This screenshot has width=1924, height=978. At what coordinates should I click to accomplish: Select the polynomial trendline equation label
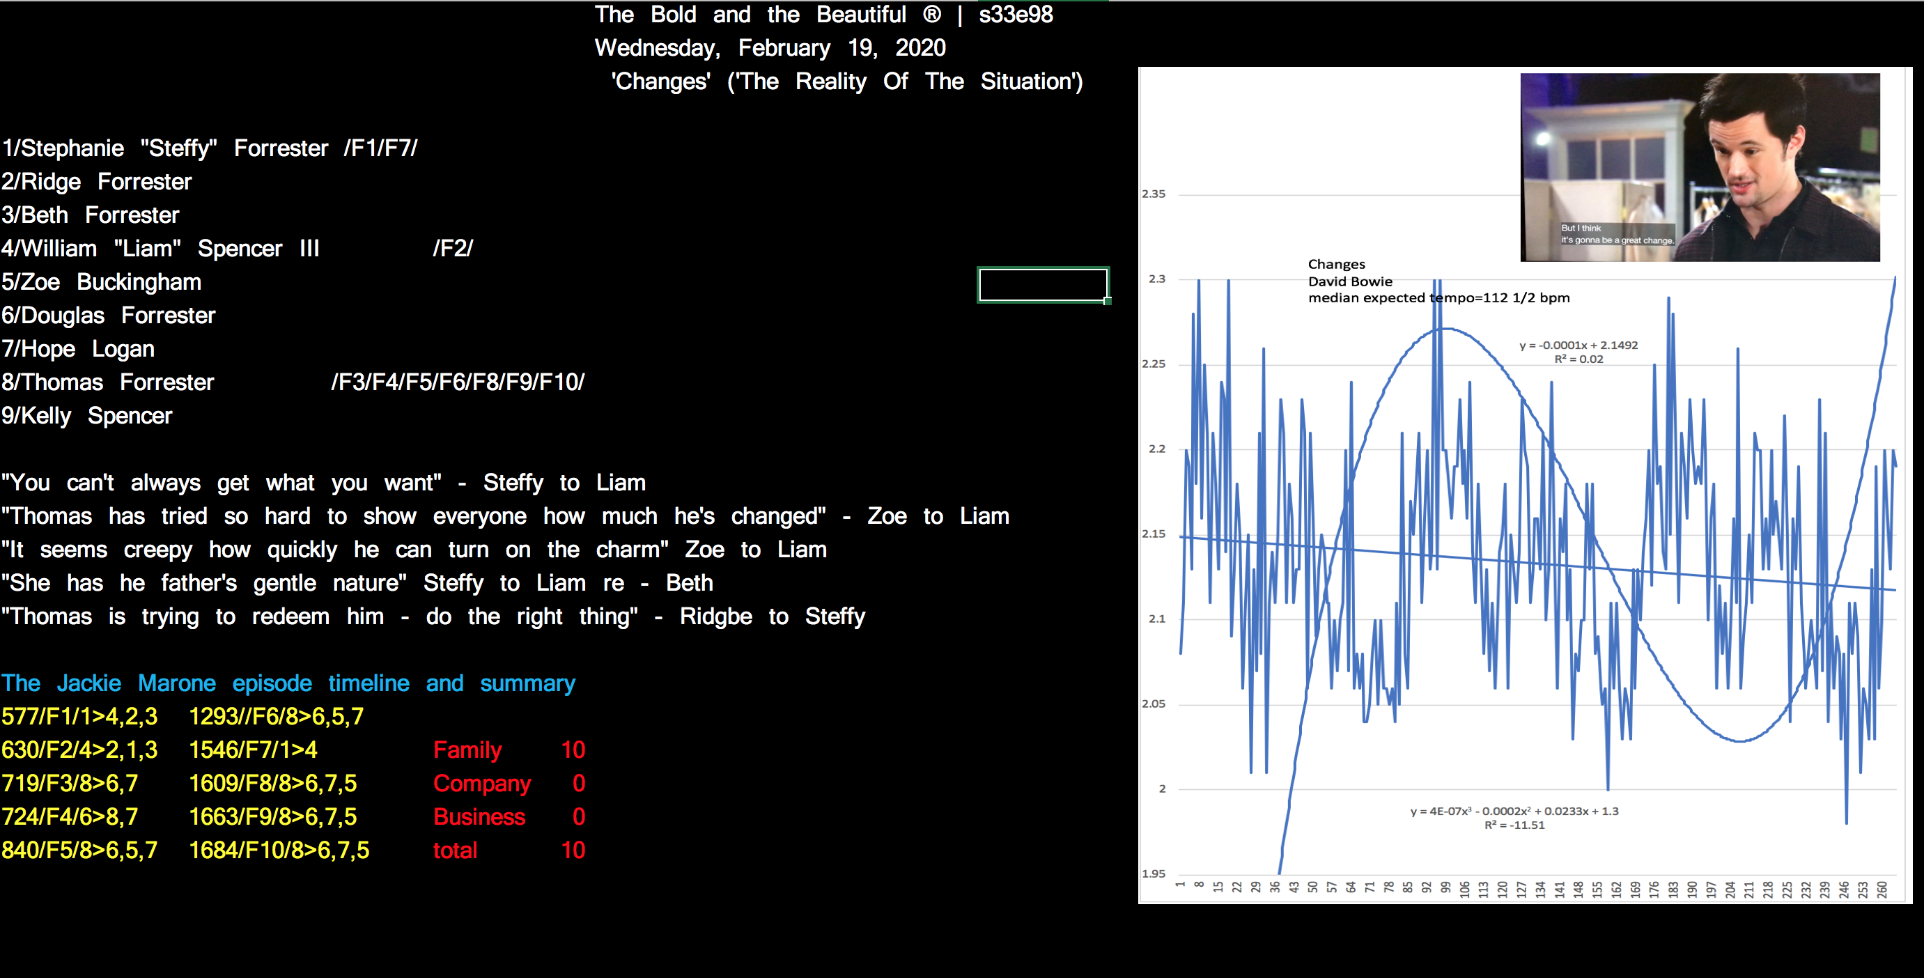[1513, 817]
